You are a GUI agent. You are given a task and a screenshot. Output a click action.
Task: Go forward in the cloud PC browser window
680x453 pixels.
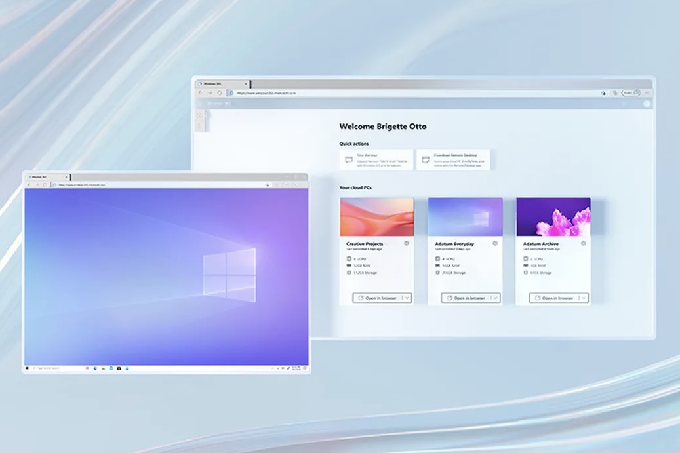[x=37, y=185]
